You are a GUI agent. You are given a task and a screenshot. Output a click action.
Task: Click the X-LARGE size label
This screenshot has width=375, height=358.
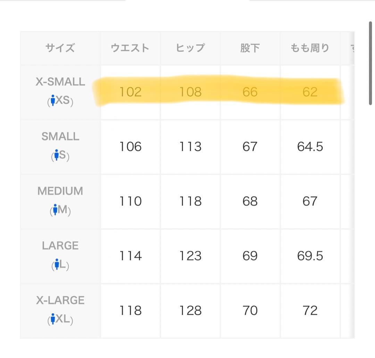click(x=60, y=300)
